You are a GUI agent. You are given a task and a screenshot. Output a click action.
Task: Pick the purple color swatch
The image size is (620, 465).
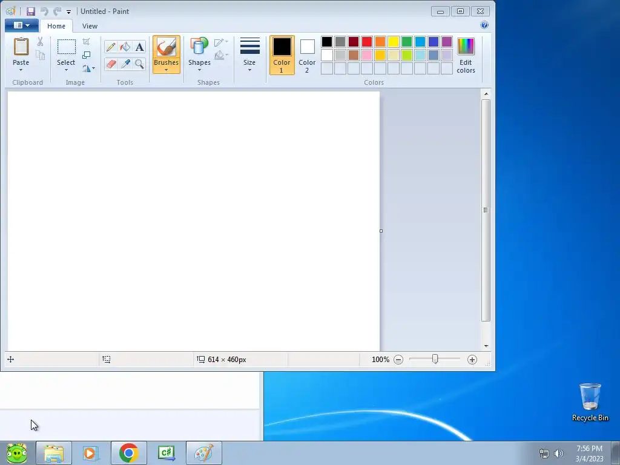[x=447, y=42]
